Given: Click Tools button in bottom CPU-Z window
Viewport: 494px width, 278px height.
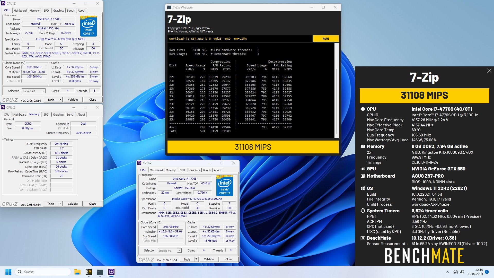Looking at the screenshot, I should pos(187,259).
